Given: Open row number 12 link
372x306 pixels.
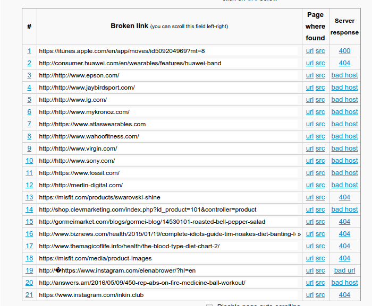Looking at the screenshot, I should coord(29,185).
